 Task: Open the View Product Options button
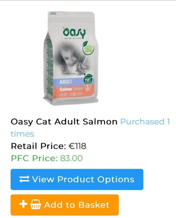point(77,179)
